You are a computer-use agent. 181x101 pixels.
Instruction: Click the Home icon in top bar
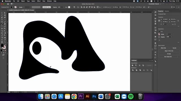click(8, 4)
